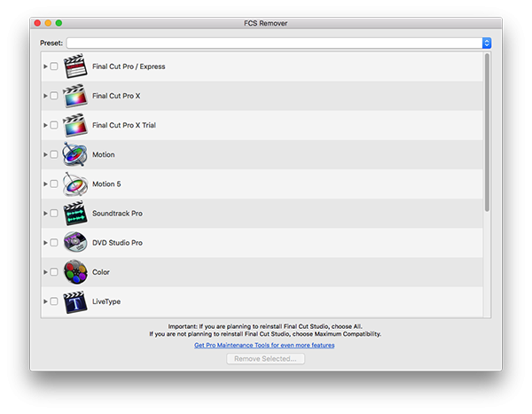532x414 pixels.
Task: Click the Soundtrack Pro waveform icon
Action: (x=75, y=213)
